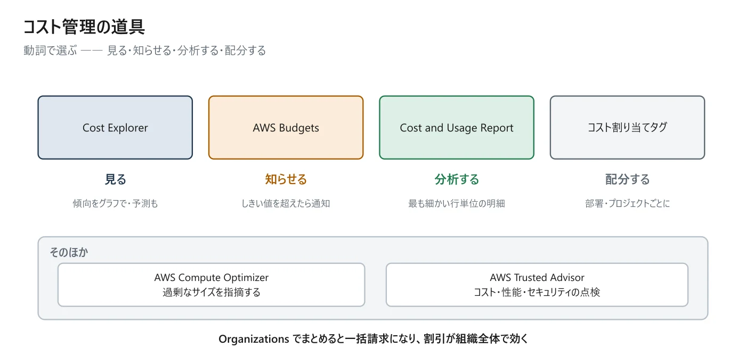Click the subtitle starting with 動詞で選ぶ
The height and width of the screenshot is (356, 746).
pos(145,51)
